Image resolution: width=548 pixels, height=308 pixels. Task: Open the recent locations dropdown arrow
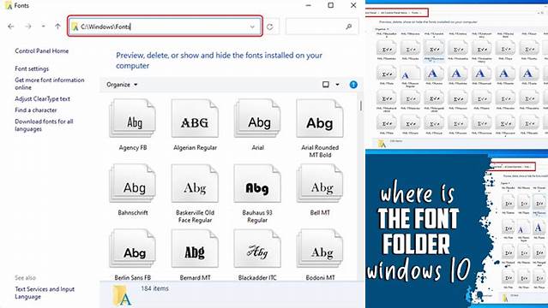pyautogui.click(x=44, y=27)
